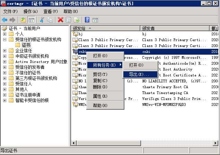Image resolution: width=220 pixels, height=155 pixels.
Task: Open the 操作(A) menu
Action: click(30, 11)
